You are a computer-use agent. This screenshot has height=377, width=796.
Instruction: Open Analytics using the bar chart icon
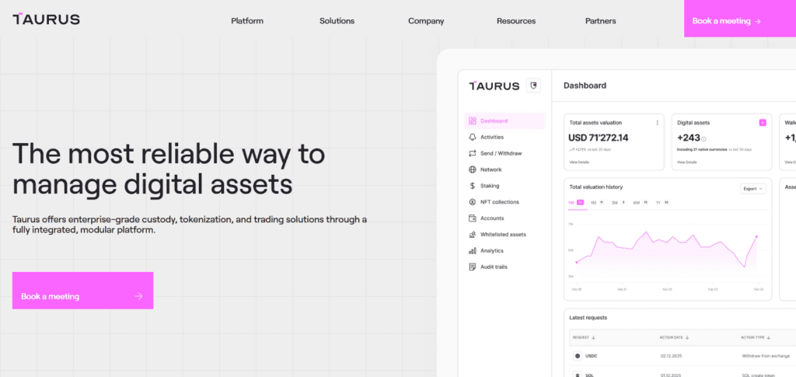click(472, 250)
